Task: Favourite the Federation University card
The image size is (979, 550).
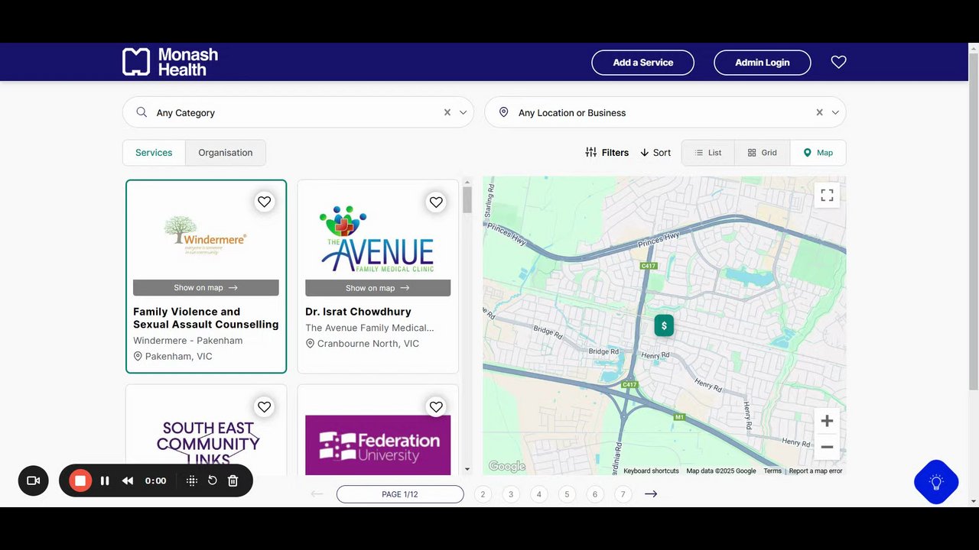Action: [x=436, y=407]
